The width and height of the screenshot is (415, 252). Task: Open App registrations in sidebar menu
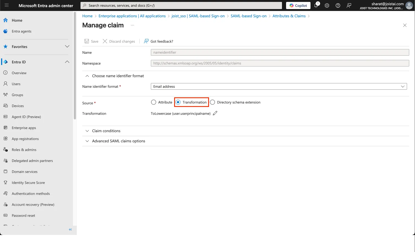[25, 139]
